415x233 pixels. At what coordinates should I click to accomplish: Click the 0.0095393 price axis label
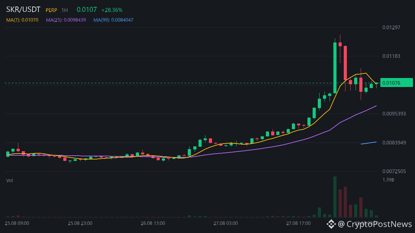point(394,114)
